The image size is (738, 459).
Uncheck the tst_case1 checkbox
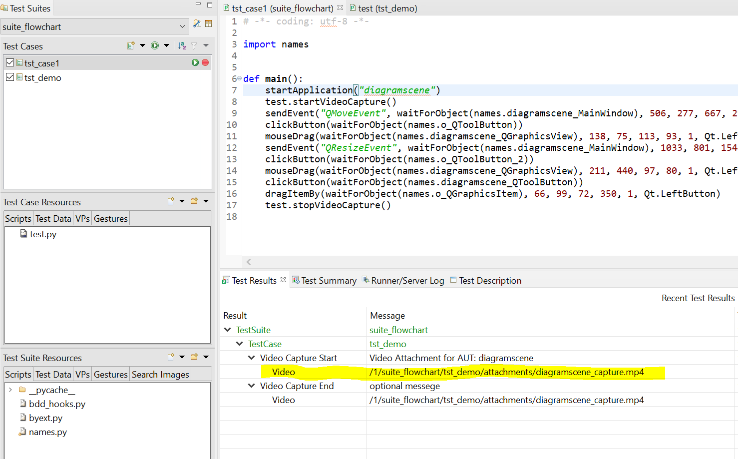(x=9, y=62)
